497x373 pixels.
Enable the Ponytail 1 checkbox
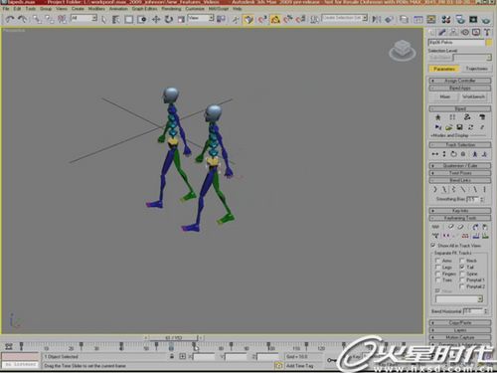[x=462, y=280]
